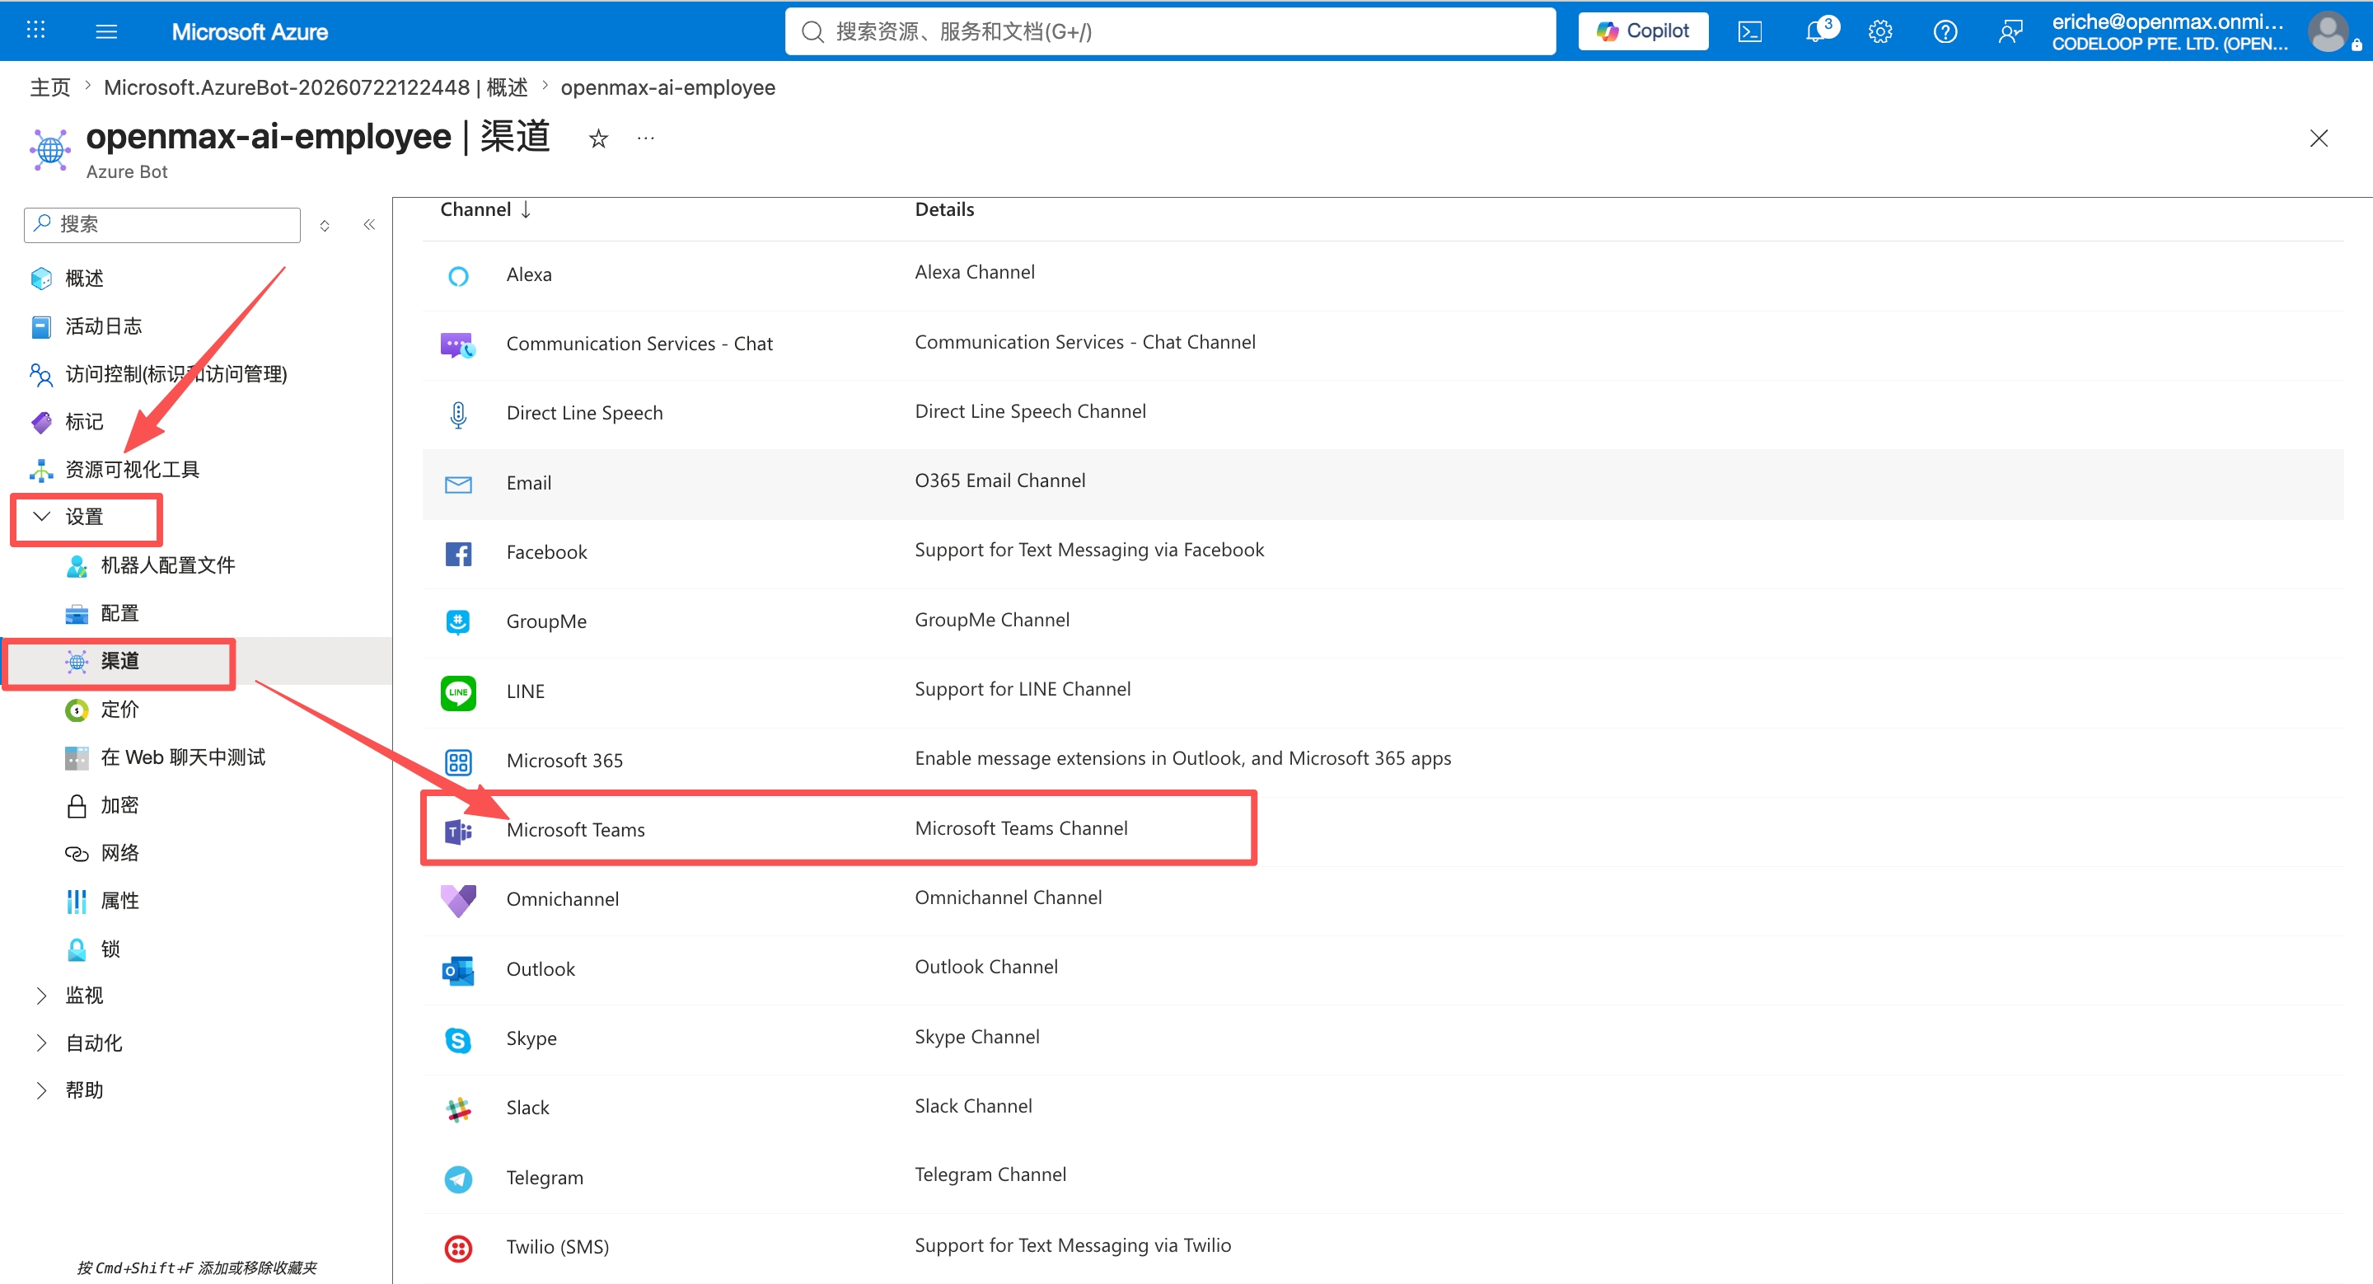Screen dimensions: 2373x1284
Task: Click the Outlook channel icon
Action: 458,970
